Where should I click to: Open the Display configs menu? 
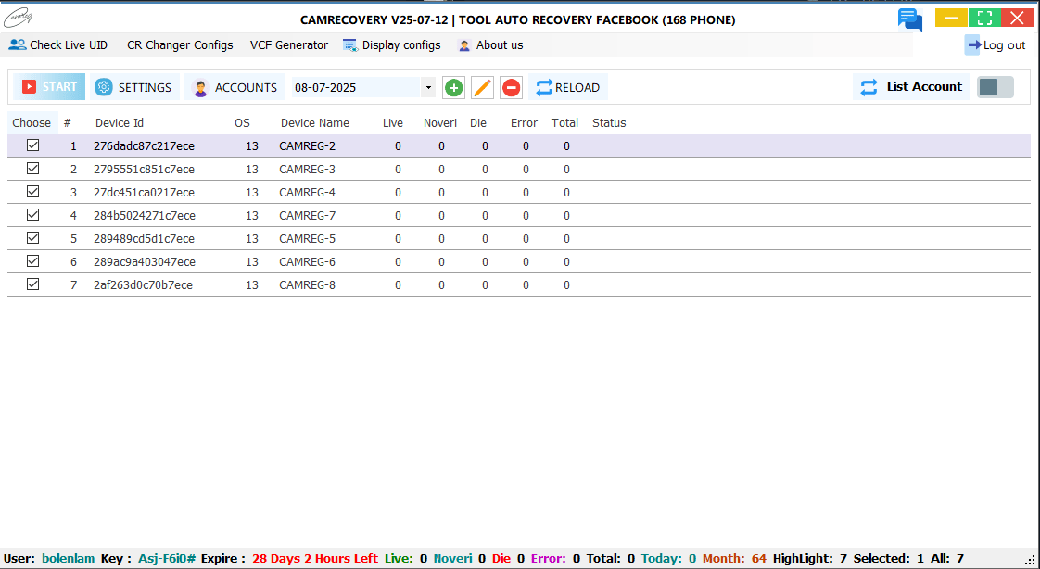coord(391,44)
